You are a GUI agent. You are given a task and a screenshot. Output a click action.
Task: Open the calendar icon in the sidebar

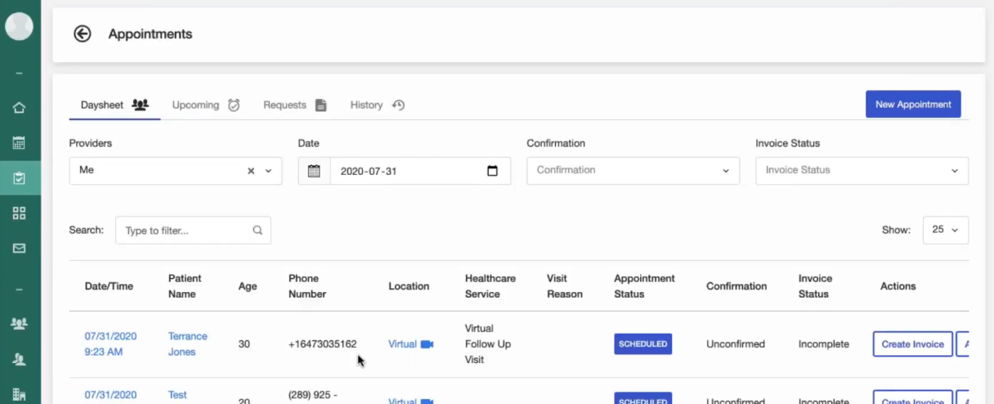[20, 143]
